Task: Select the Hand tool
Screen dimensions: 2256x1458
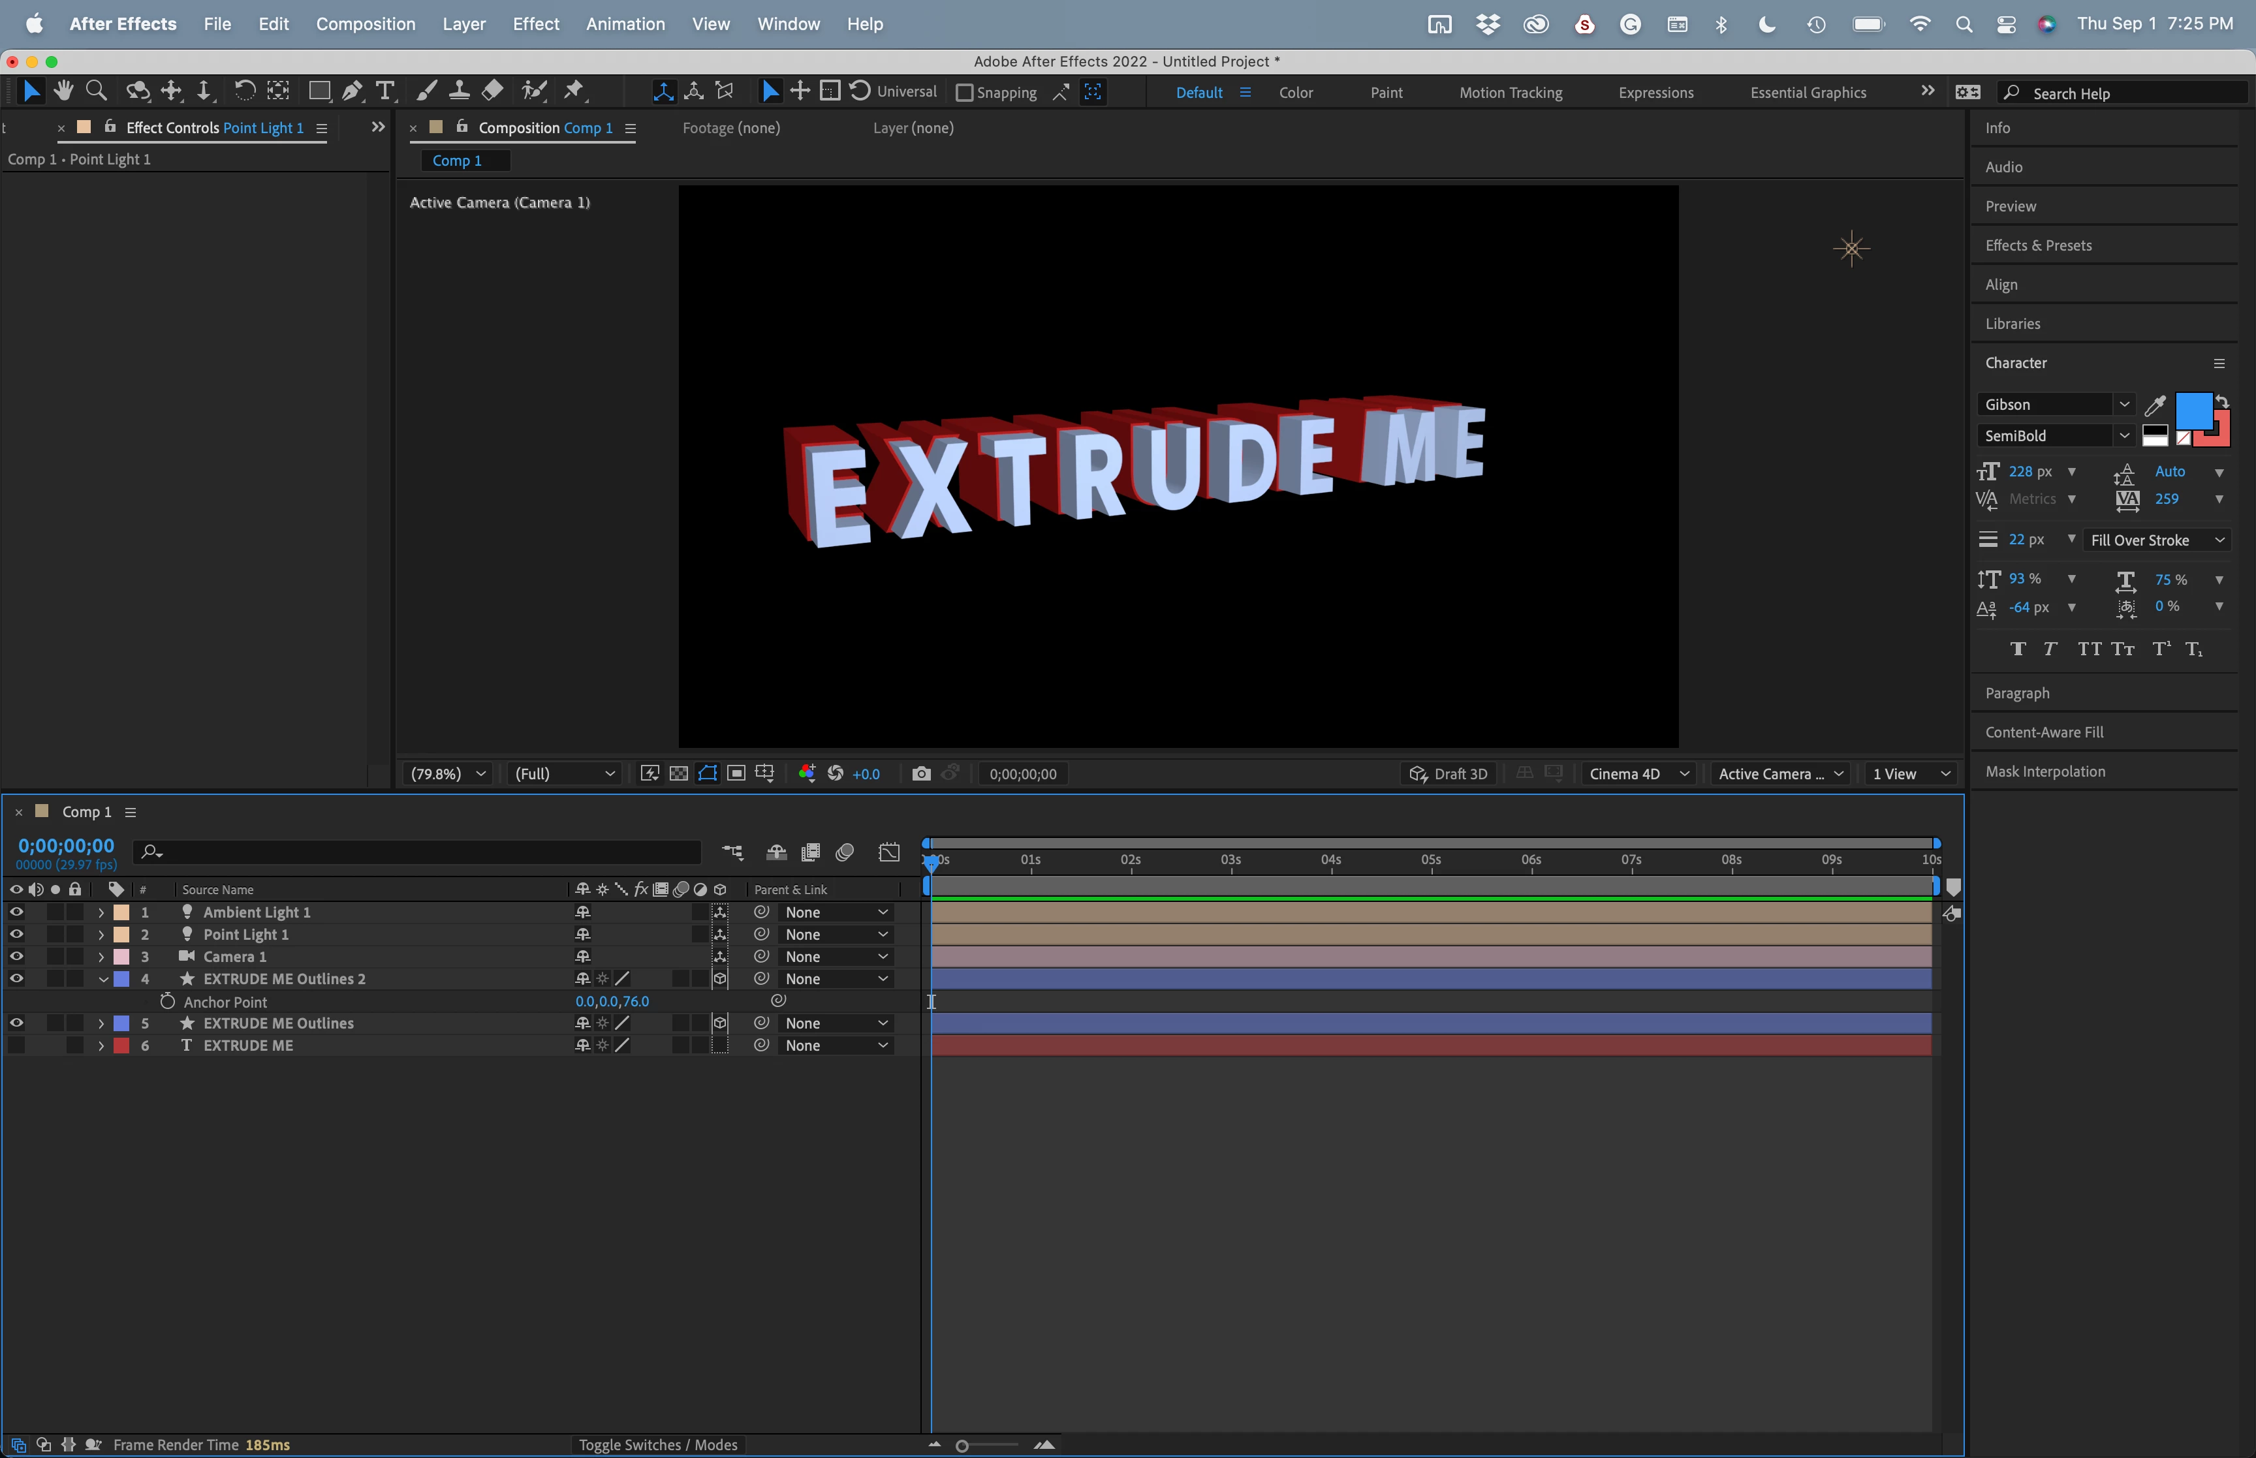Action: 63,91
